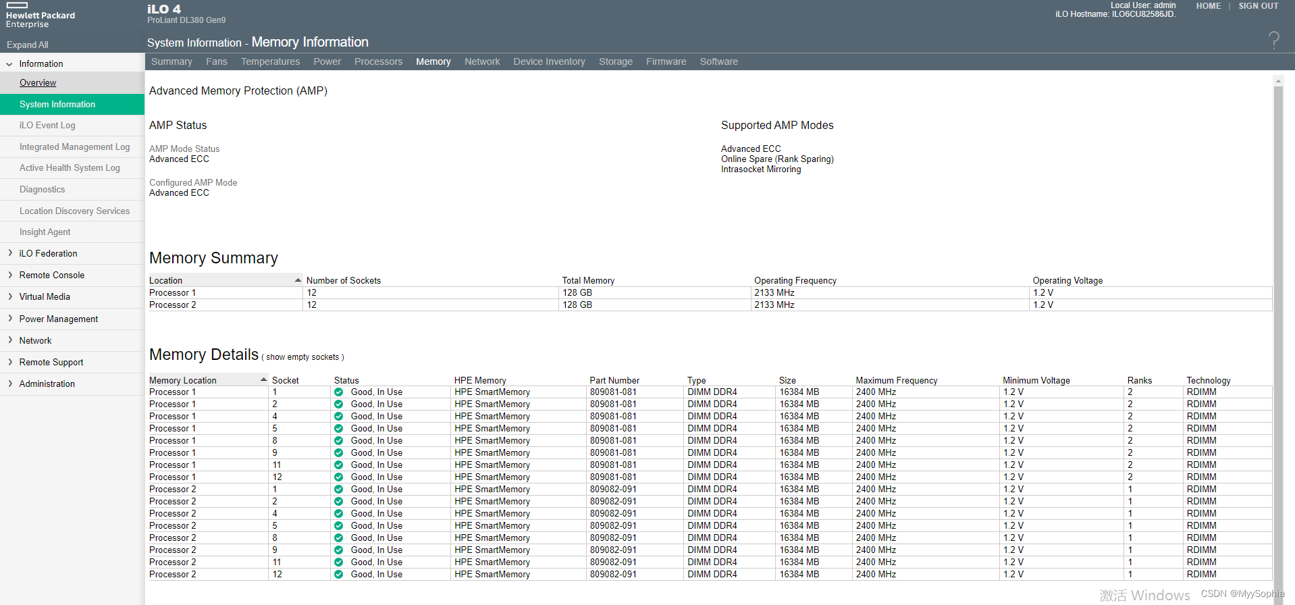Open the Software tab
Screen dimensions: 1295x605
point(719,61)
